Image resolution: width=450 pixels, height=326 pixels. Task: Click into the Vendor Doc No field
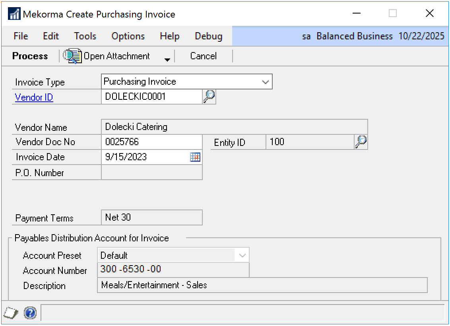pos(152,142)
